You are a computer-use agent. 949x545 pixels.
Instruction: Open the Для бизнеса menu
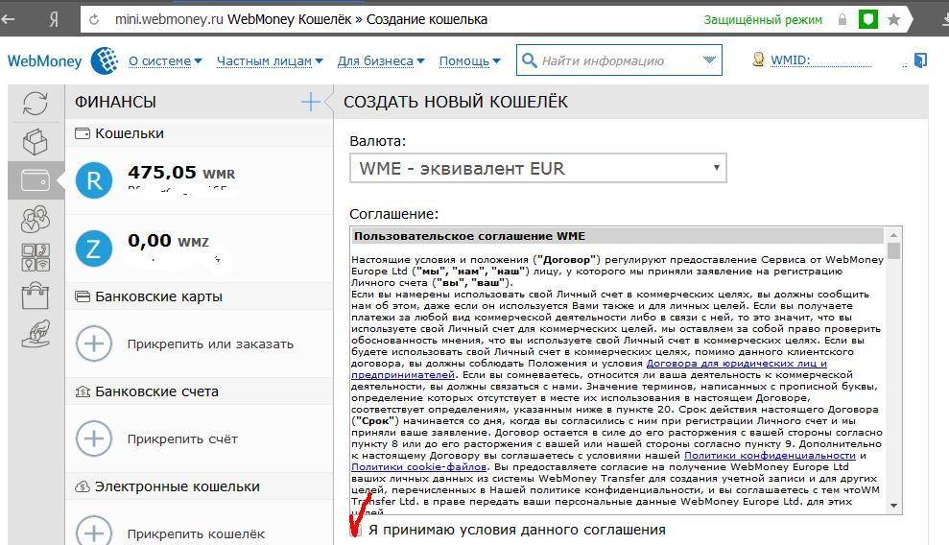[x=380, y=61]
